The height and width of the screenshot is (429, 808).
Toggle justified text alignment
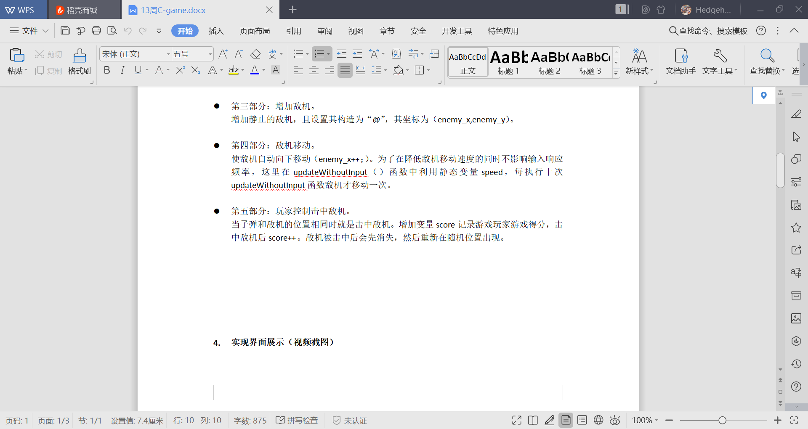coord(345,70)
